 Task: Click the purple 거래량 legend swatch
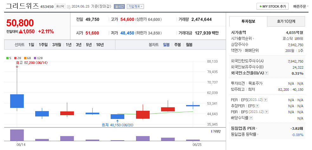tap(211, 131)
